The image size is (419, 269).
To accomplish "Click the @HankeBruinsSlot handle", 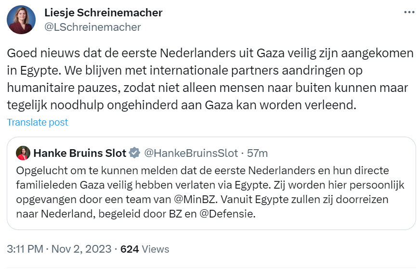I will coord(191,154).
